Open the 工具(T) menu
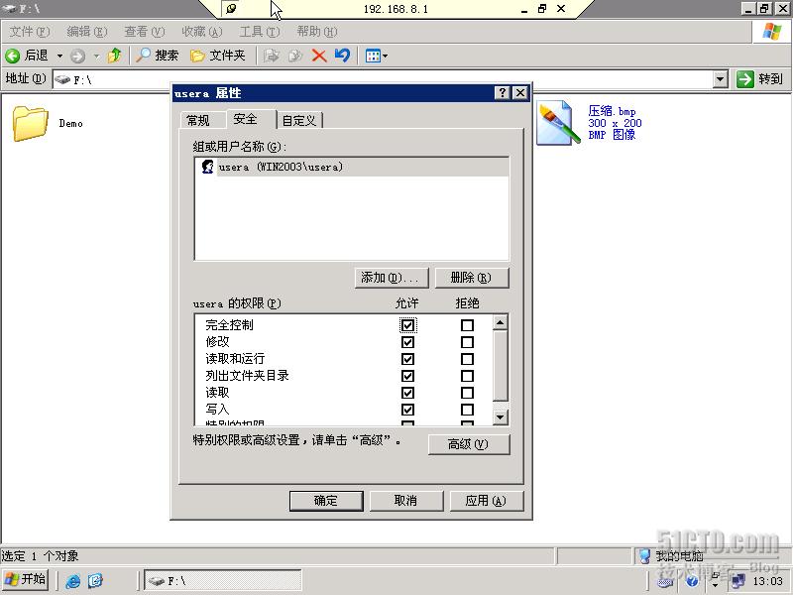Viewport: 793px width, 595px height. click(x=260, y=32)
